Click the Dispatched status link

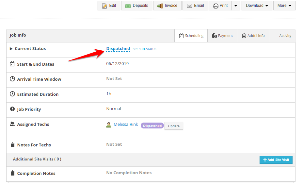click(118, 49)
